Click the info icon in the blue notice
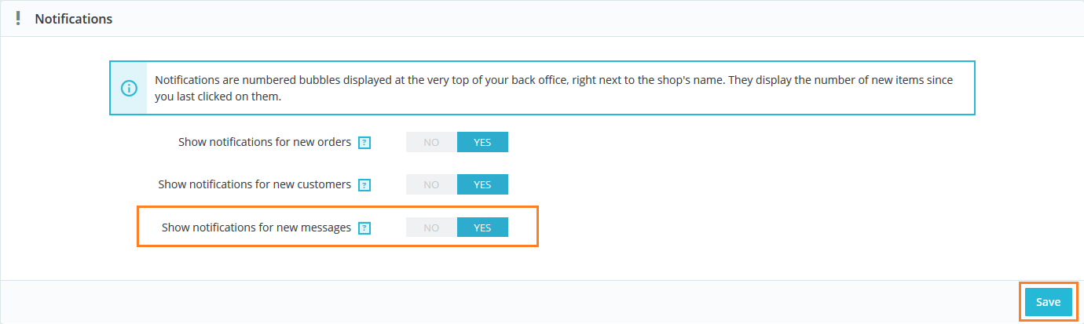 coord(129,88)
